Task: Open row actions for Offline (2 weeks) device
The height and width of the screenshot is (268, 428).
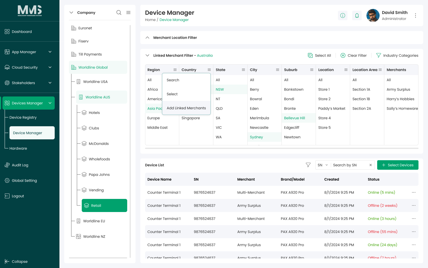Action: (414, 205)
